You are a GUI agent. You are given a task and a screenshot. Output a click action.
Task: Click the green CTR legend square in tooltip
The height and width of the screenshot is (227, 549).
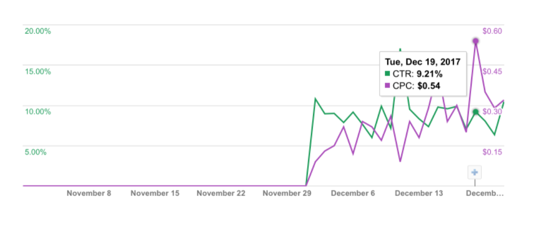pyautogui.click(x=387, y=74)
